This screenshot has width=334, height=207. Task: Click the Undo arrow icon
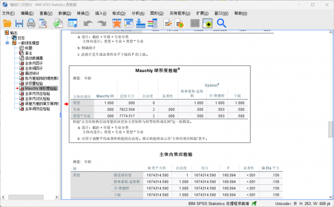[x=88, y=23]
